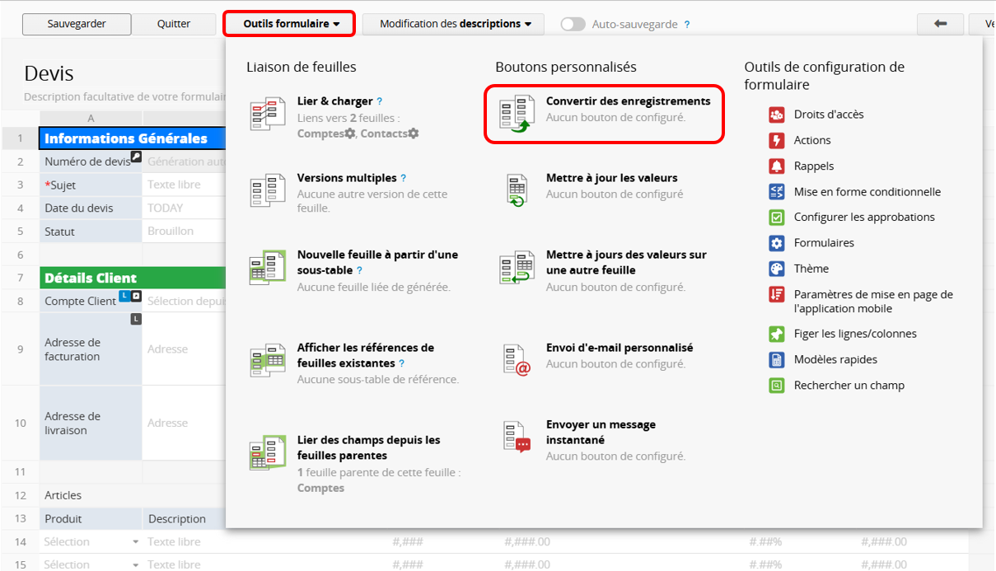996x571 pixels.
Task: Choose Convertir des enregistrements option
Action: click(x=627, y=101)
